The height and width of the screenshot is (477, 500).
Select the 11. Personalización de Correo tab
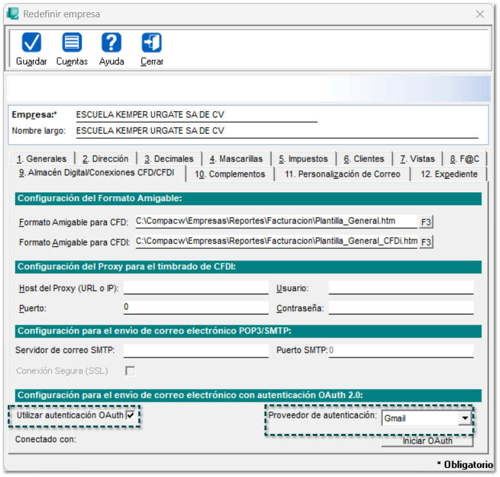coord(342,174)
